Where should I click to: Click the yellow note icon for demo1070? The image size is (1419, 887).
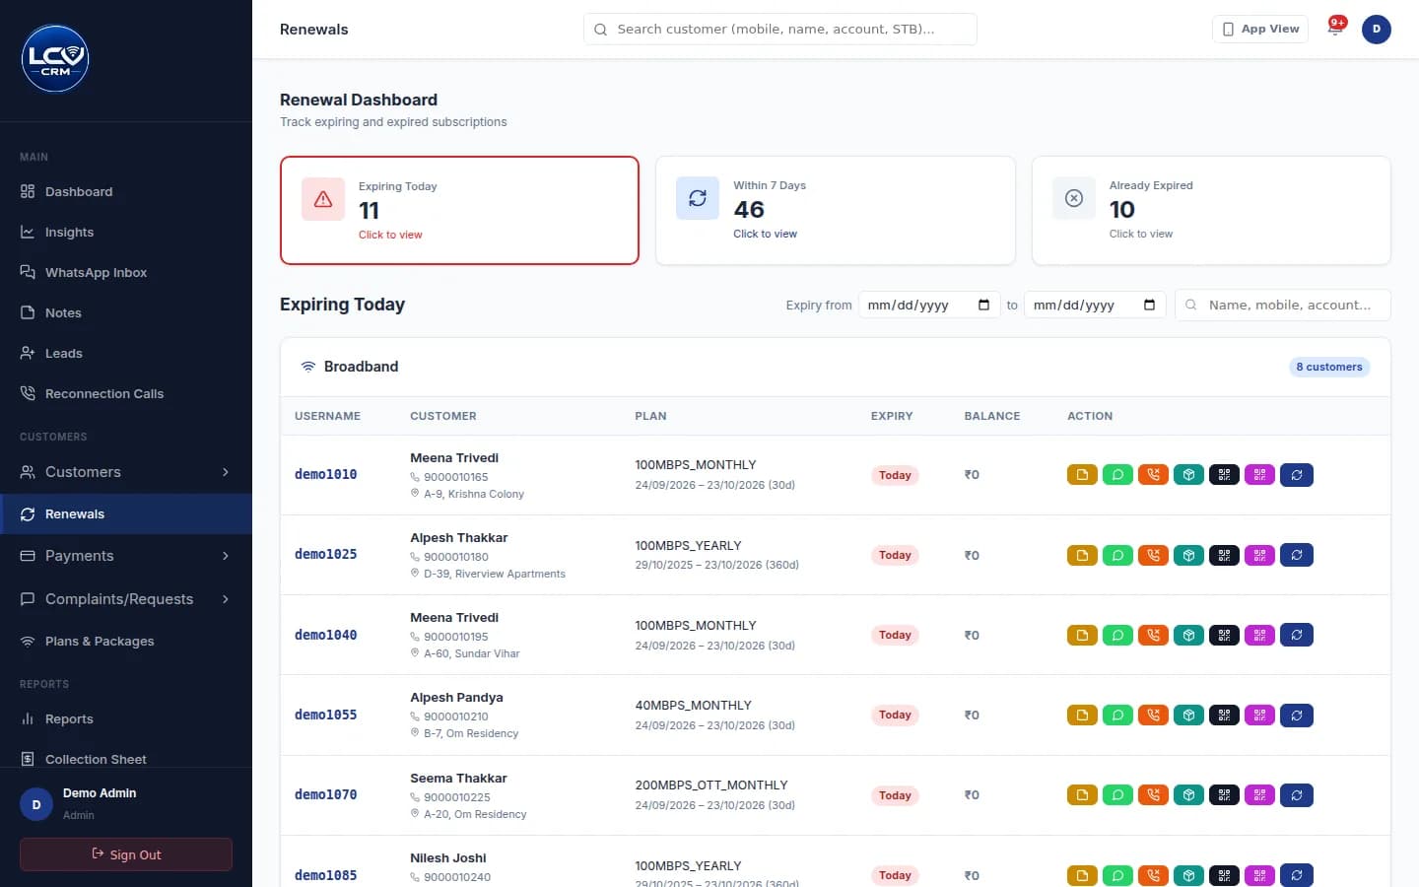click(x=1082, y=794)
